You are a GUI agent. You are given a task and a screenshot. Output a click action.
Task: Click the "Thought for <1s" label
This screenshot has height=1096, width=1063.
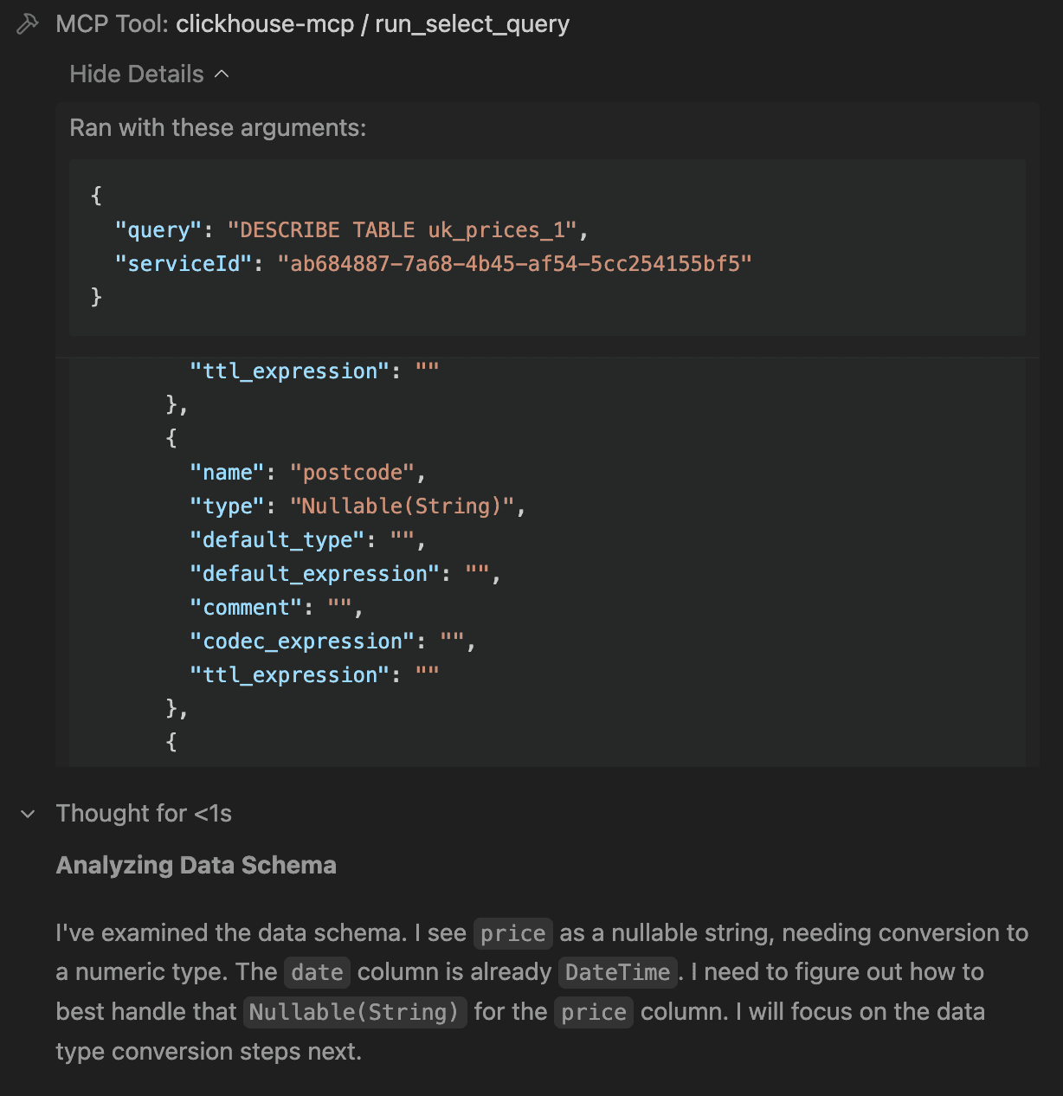(x=144, y=814)
